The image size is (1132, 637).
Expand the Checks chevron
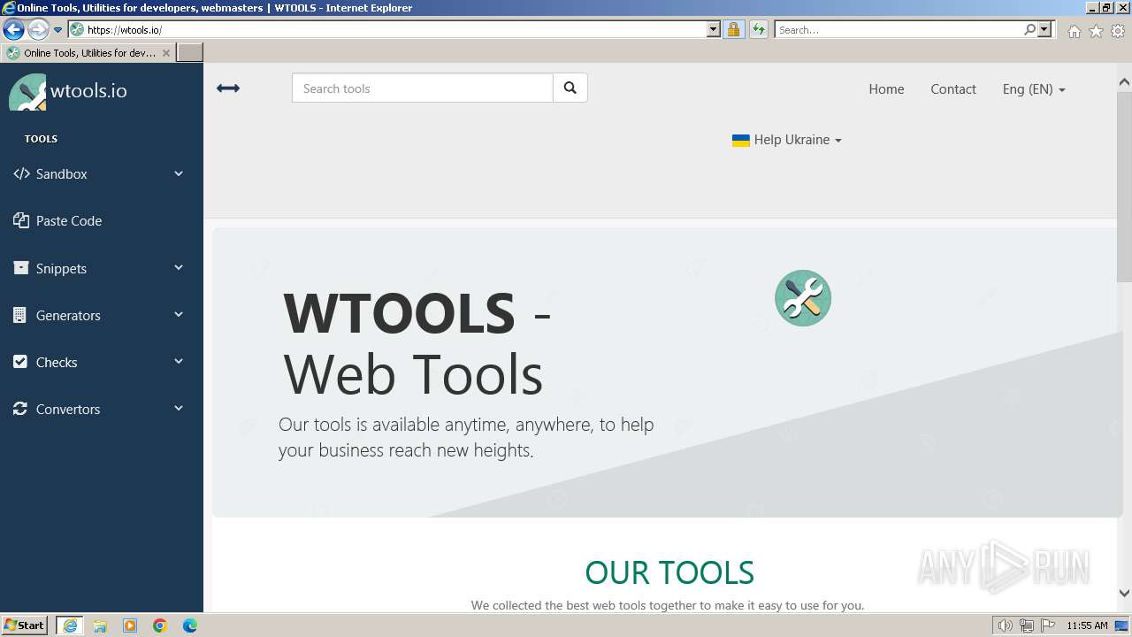click(x=179, y=361)
